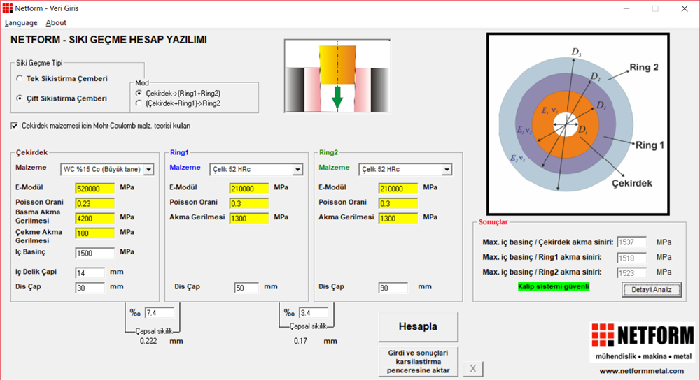
Task: Open the Language menu
Action: pos(21,23)
